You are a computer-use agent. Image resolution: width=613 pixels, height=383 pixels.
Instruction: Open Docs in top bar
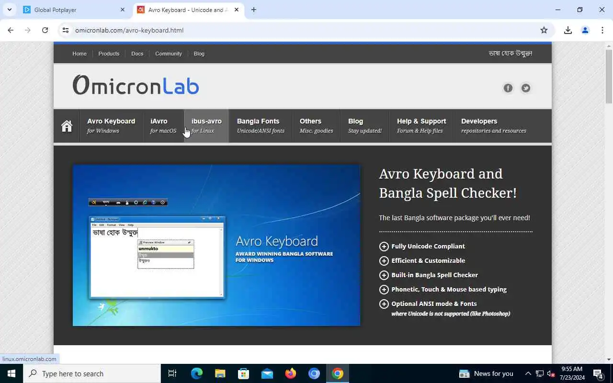(137, 54)
